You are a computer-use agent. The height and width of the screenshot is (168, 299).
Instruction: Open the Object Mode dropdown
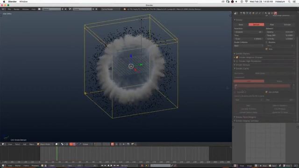coord(45,144)
